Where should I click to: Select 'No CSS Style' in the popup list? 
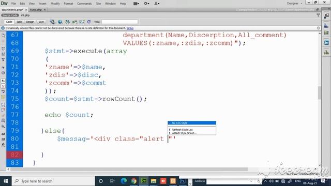tap(192, 123)
